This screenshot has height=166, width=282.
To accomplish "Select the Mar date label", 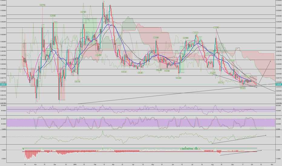I will (x=113, y=164).
